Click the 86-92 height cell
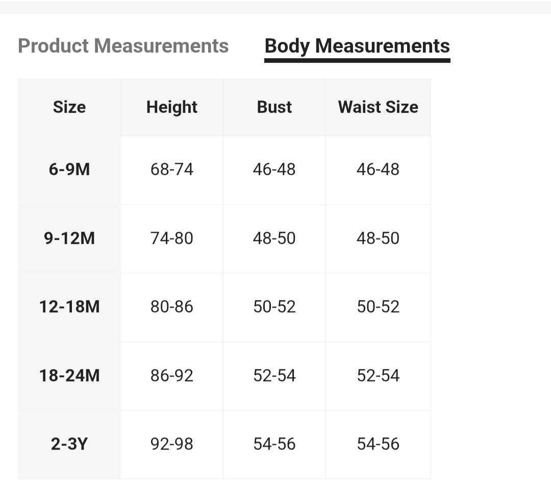Image resolution: width=551 pixels, height=491 pixels. pyautogui.click(x=172, y=376)
